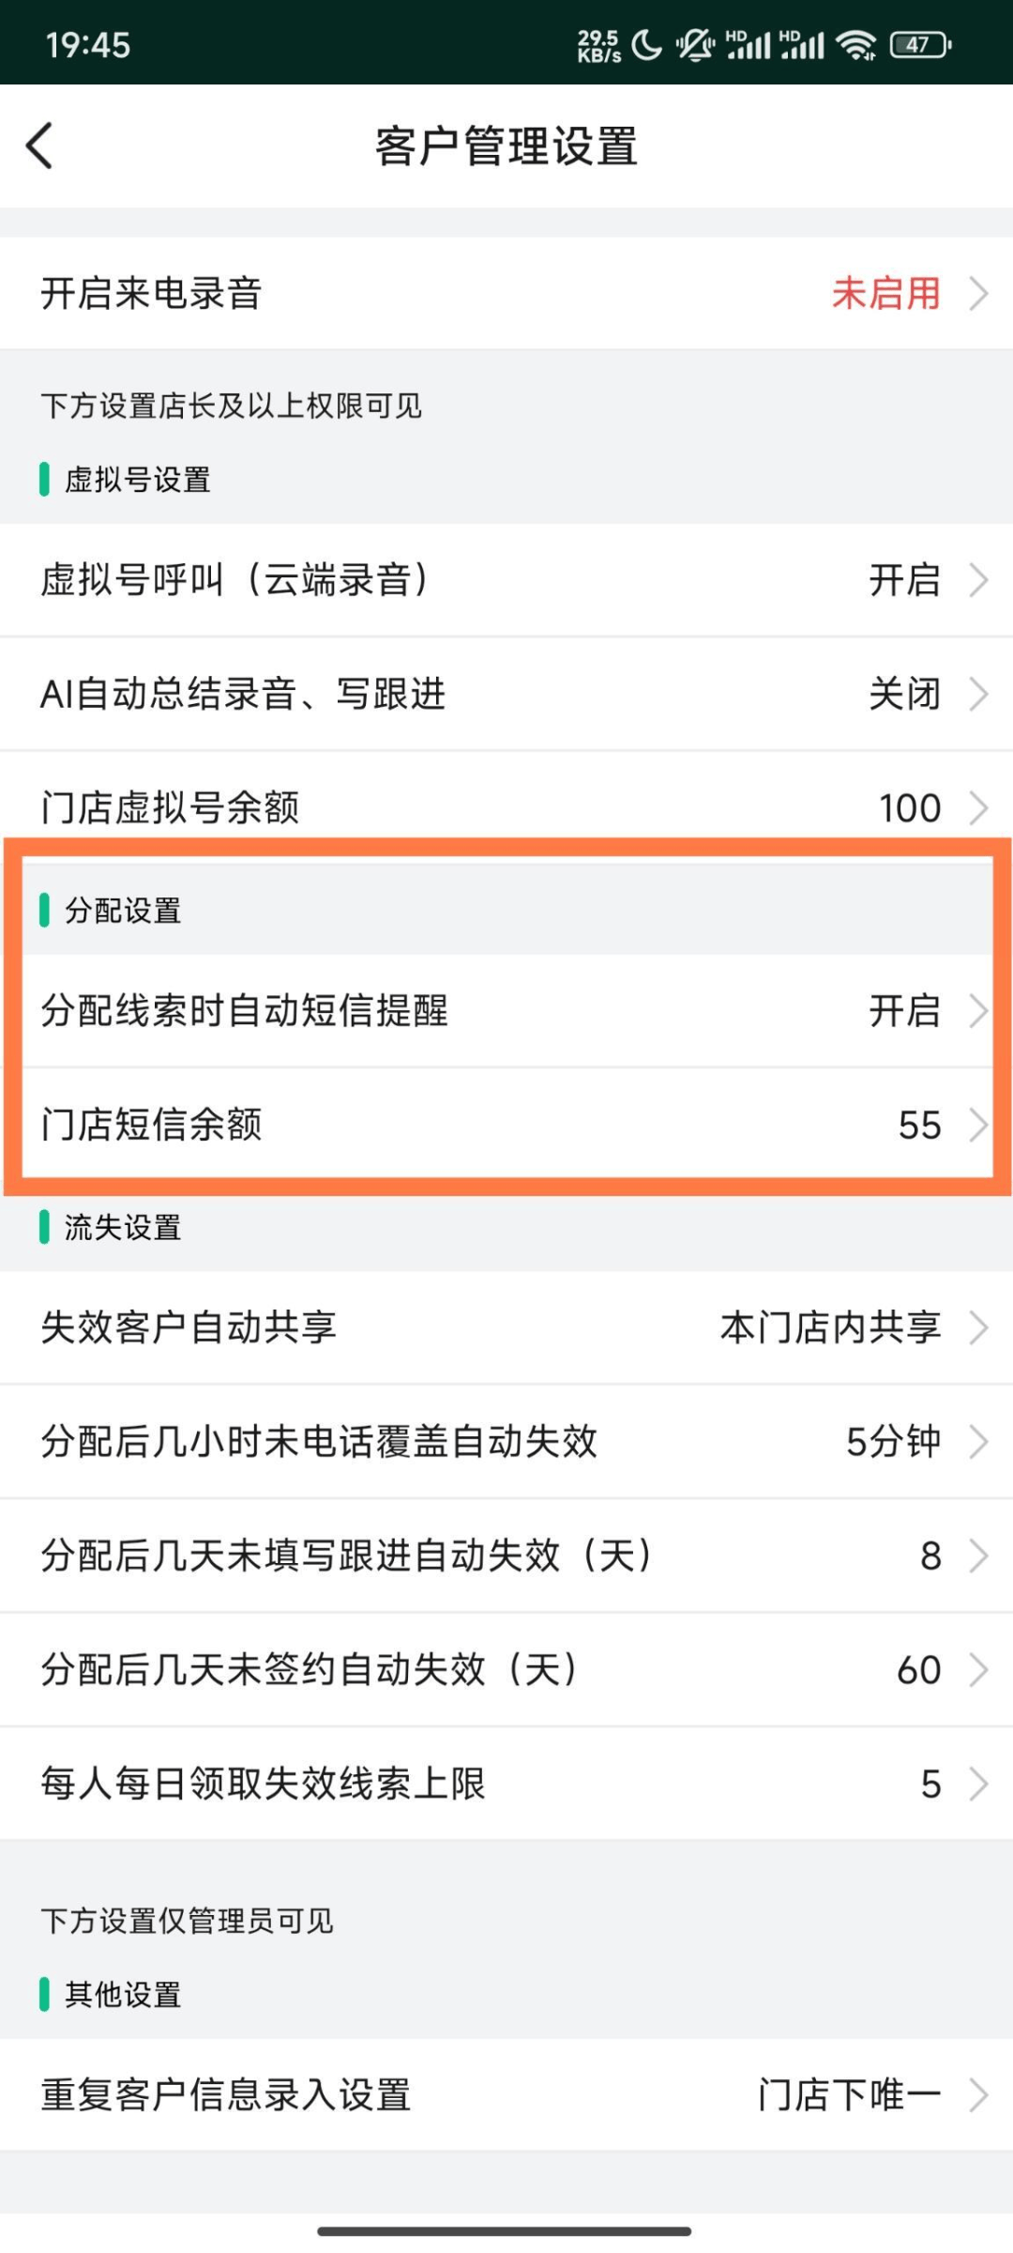The image size is (1013, 2253).
Task: Tap the red 未启用 status
Action: click(x=885, y=294)
